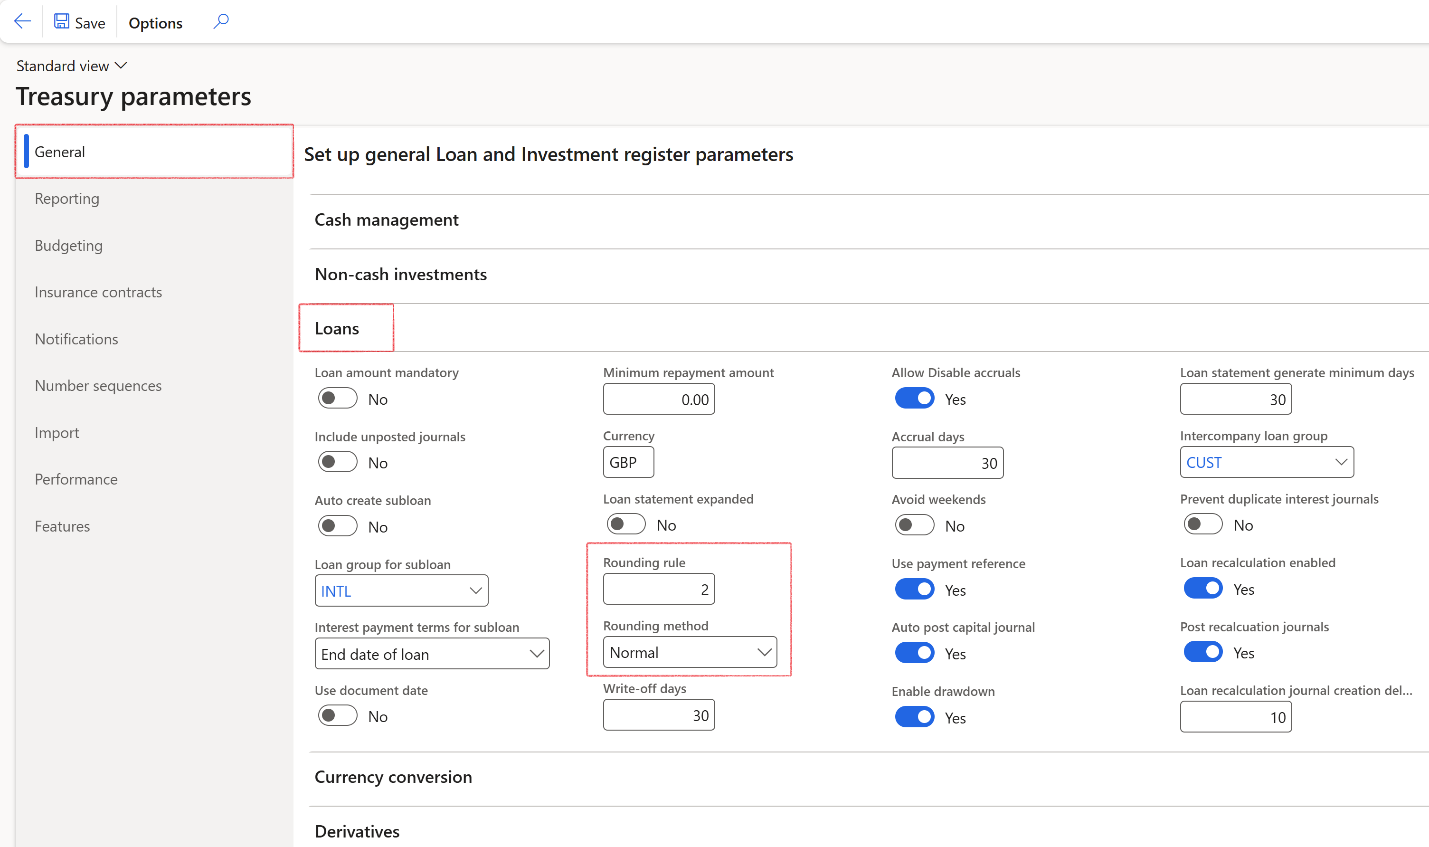Click the Minimum repayment amount field
This screenshot has height=847, width=1429.
pyautogui.click(x=659, y=399)
